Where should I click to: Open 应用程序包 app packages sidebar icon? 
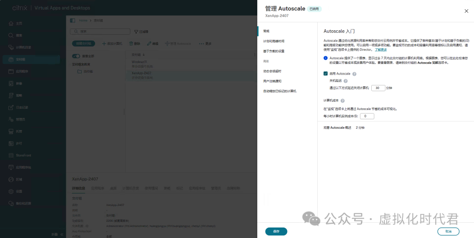click(x=11, y=167)
